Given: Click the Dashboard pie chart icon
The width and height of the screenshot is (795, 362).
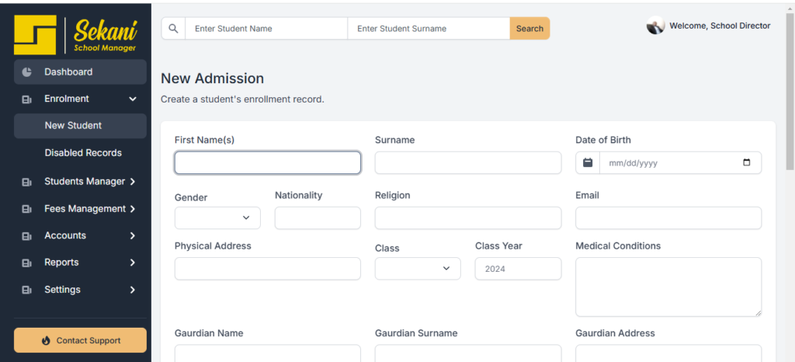Looking at the screenshot, I should 27,72.
